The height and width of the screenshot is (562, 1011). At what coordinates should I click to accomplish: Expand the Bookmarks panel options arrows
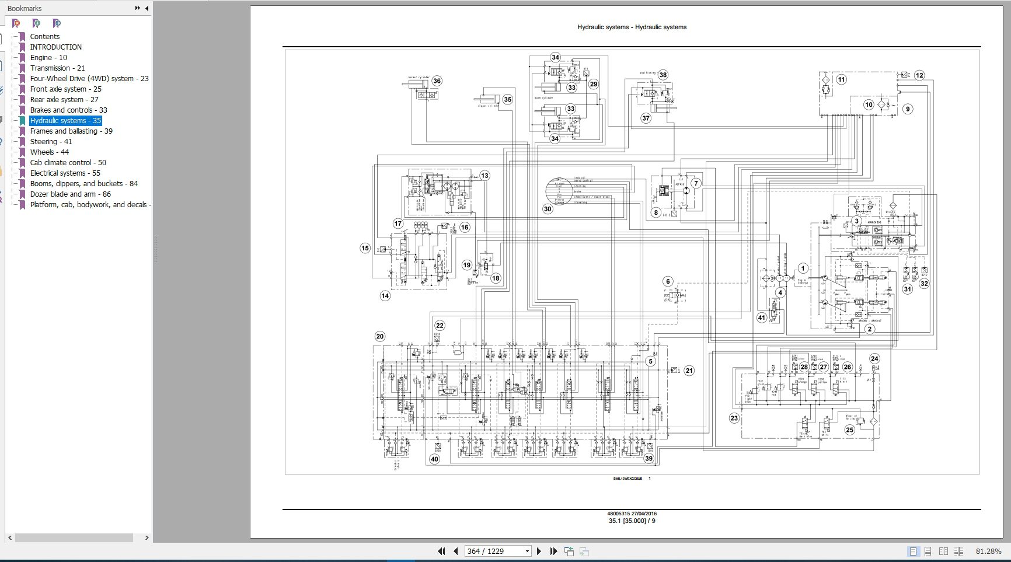click(x=137, y=8)
